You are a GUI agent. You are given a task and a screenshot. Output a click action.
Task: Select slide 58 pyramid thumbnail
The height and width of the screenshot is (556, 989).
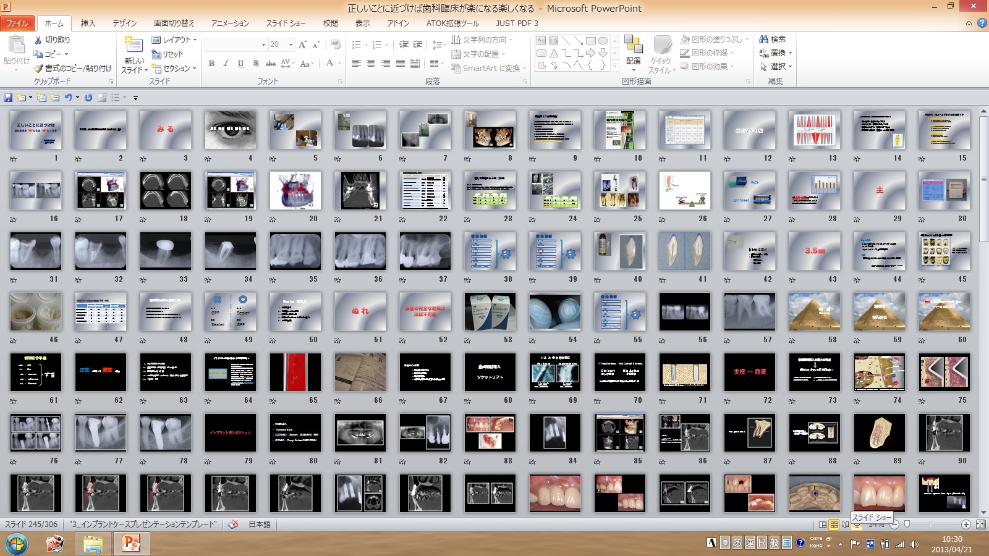[x=814, y=312]
